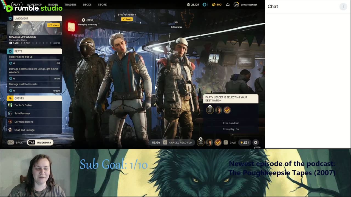Click the Live Event header label
This screenshot has width=351, height=197.
point(21,18)
